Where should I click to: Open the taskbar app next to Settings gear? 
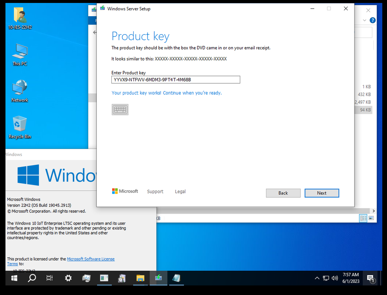click(86, 278)
